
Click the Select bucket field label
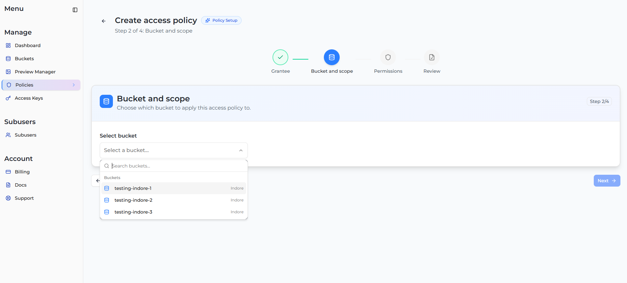[x=118, y=136]
